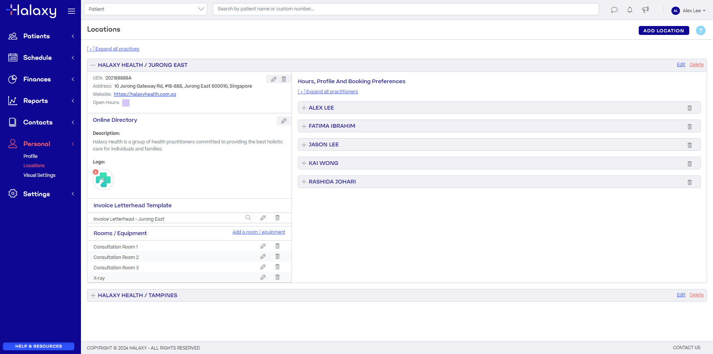This screenshot has height=354, width=713.
Task: Expand Alex Lee practitioner row
Action: [x=304, y=108]
